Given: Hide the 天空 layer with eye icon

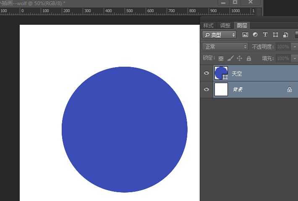Looking at the screenshot, I should point(206,73).
